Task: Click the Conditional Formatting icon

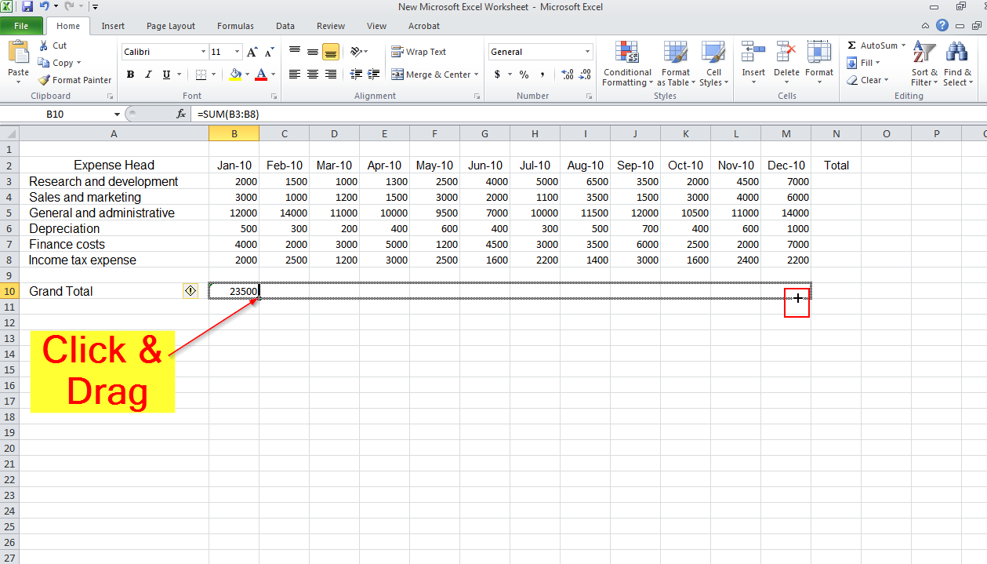Action: pos(626,53)
